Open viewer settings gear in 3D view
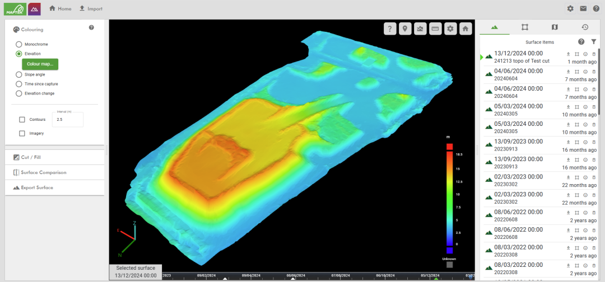 (x=450, y=29)
